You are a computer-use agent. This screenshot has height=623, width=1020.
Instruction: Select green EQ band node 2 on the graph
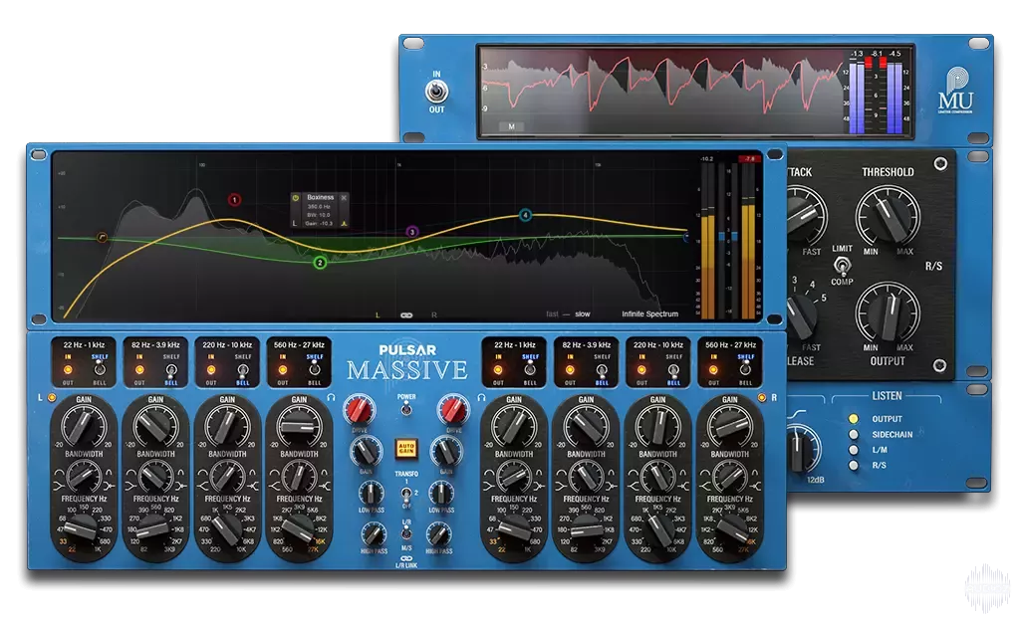(320, 263)
